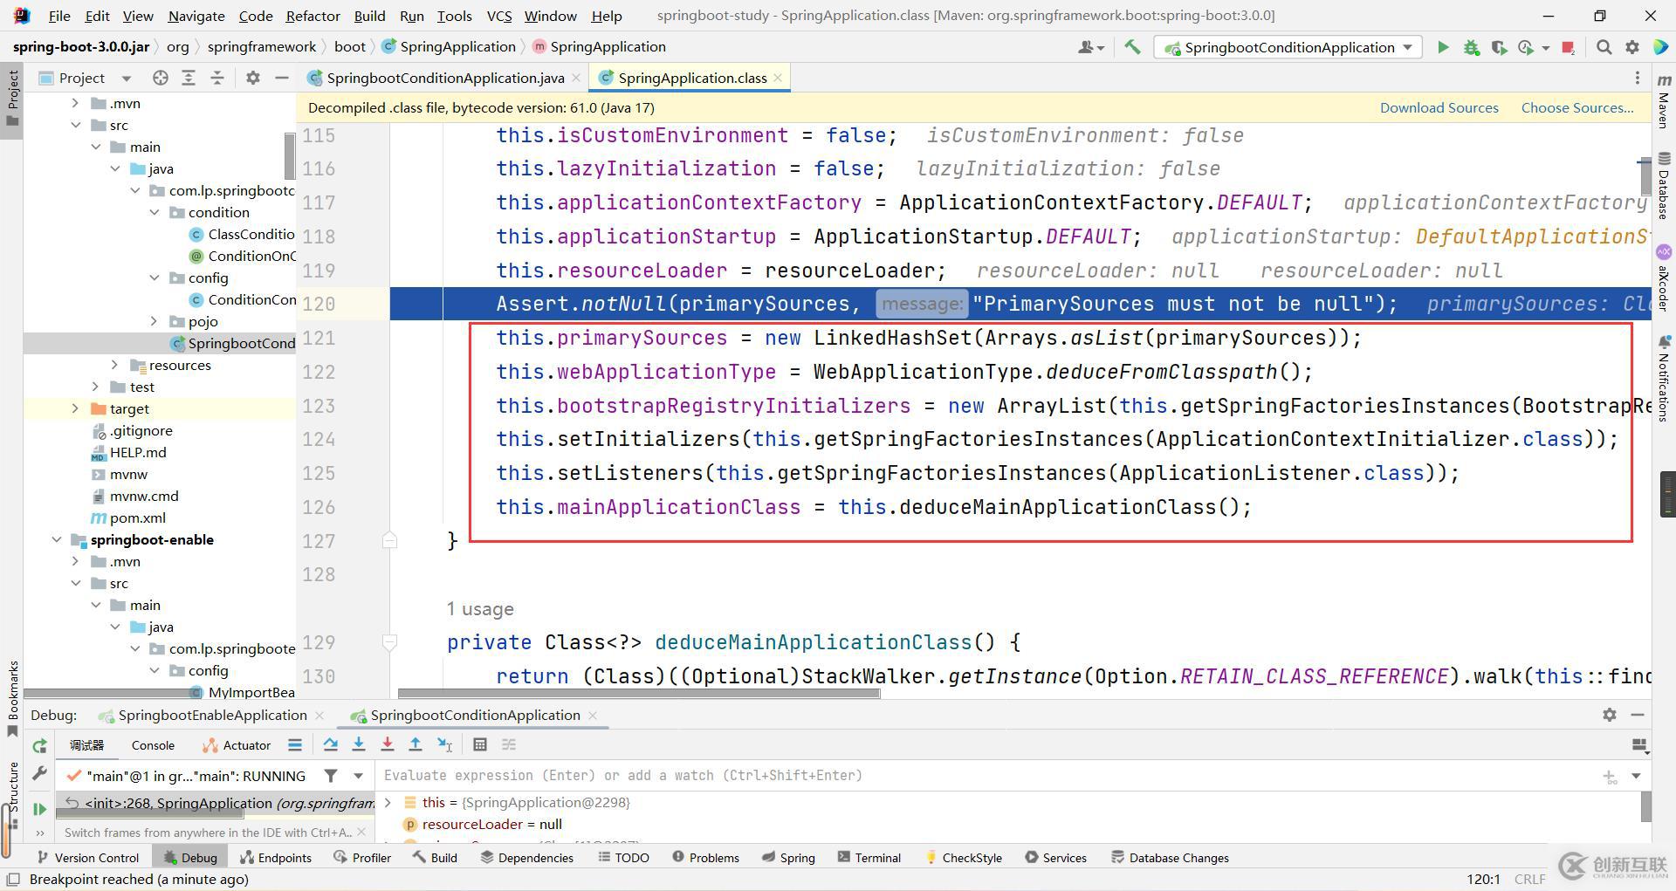The image size is (1676, 891).
Task: Open the Maven tool window on the right
Action: click(x=1664, y=100)
